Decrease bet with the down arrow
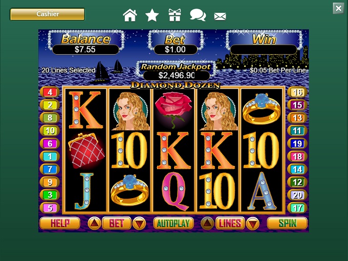This screenshot has height=261, width=348. coord(139,223)
